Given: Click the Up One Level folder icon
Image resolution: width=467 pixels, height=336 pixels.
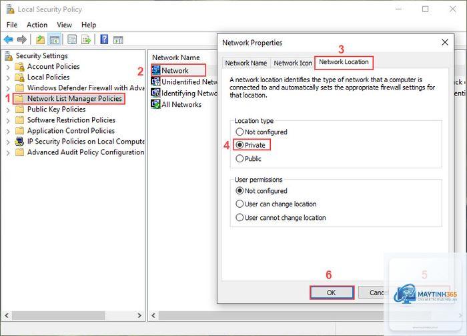Looking at the screenshot, I should coord(40,39).
